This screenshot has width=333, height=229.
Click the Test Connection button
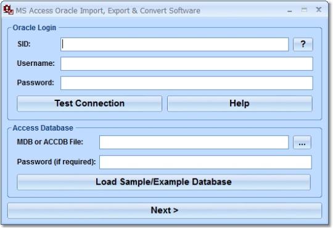coord(89,103)
